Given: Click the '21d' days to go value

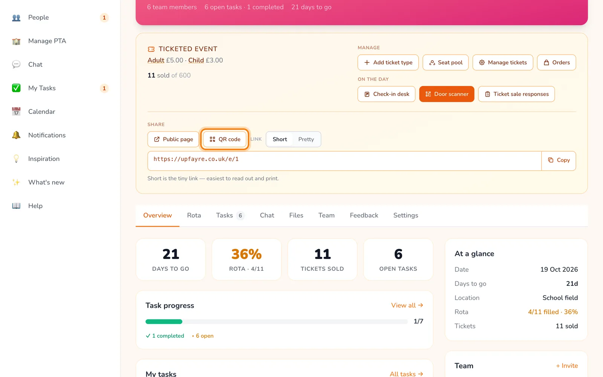Looking at the screenshot, I should [x=572, y=284].
